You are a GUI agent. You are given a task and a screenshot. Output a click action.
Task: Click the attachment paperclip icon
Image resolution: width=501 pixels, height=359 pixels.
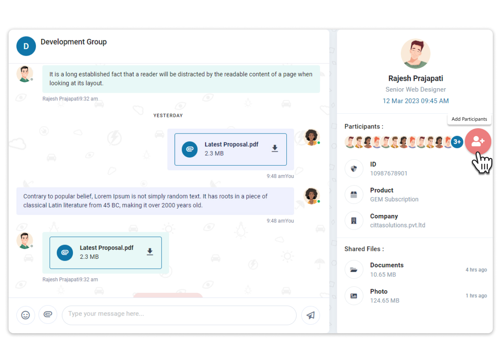point(48,315)
